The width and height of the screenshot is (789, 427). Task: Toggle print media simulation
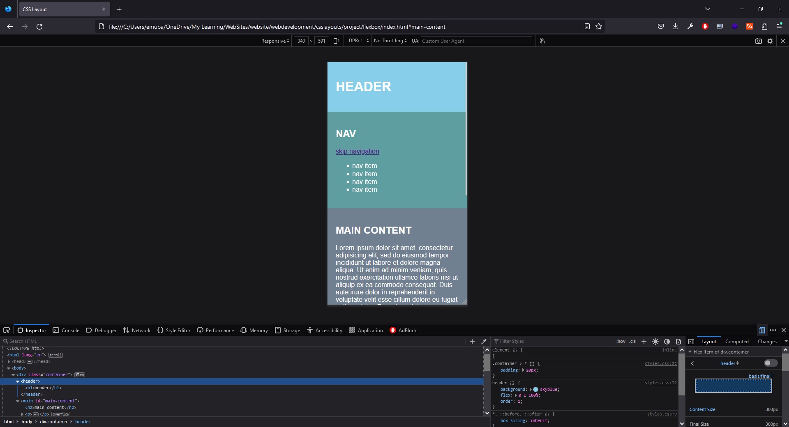point(678,341)
